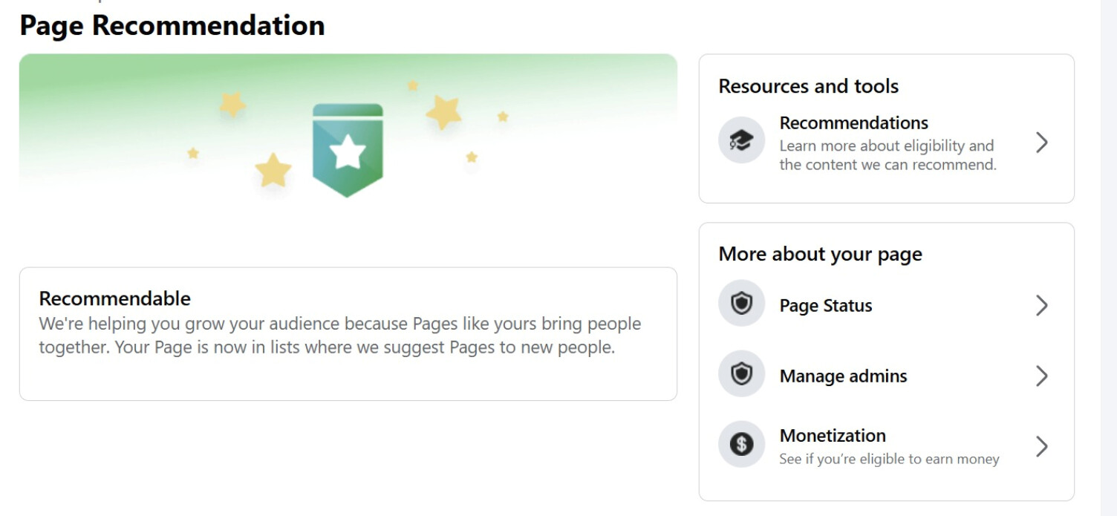Expand the Recommendations chevron arrow
This screenshot has width=1117, height=516.
click(x=1041, y=143)
